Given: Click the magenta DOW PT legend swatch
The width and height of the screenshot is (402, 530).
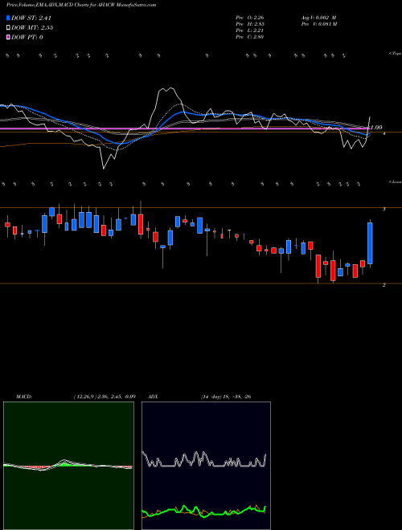Looking at the screenshot, I should pos(9,37).
